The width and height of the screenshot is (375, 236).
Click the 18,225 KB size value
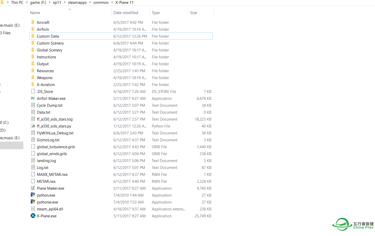point(203,119)
